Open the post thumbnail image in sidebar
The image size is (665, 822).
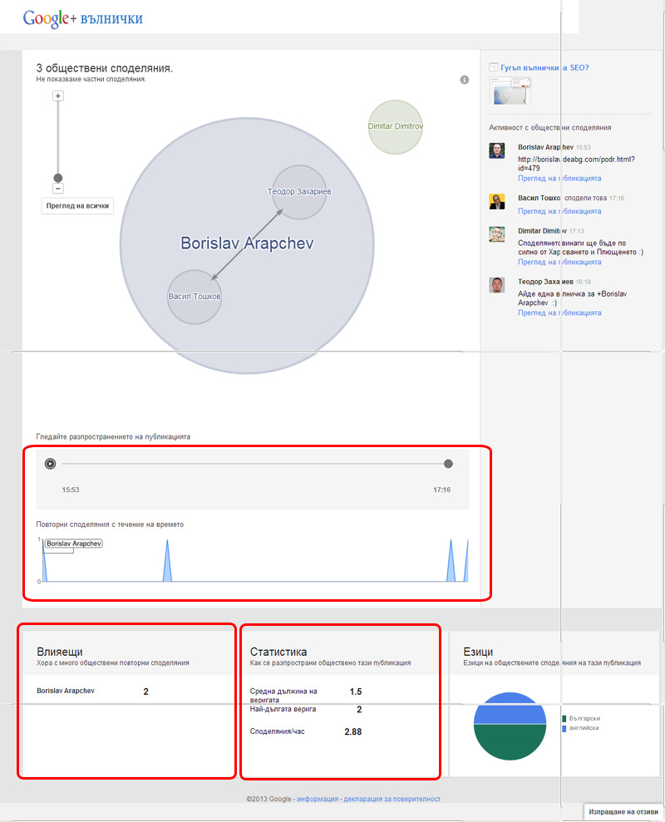(510, 90)
